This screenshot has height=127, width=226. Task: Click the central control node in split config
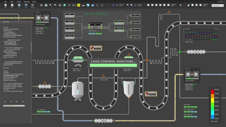click(95, 26)
